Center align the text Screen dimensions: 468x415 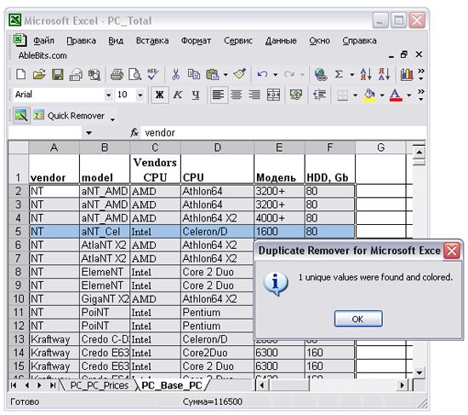237,95
